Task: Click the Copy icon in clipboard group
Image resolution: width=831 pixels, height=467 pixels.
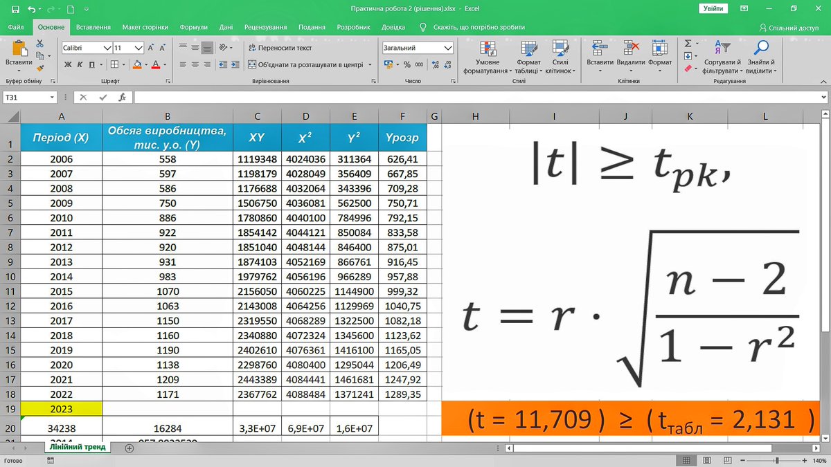Action: pos(40,55)
